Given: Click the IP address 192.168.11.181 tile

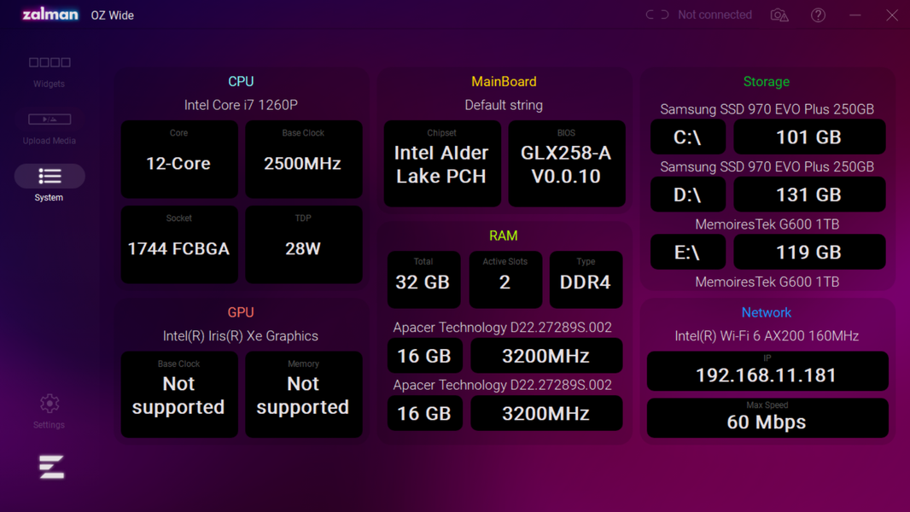Looking at the screenshot, I should pos(767,370).
